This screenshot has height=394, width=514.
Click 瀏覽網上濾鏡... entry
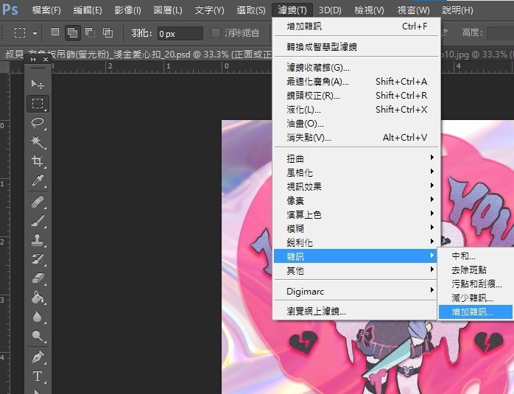pos(356,311)
